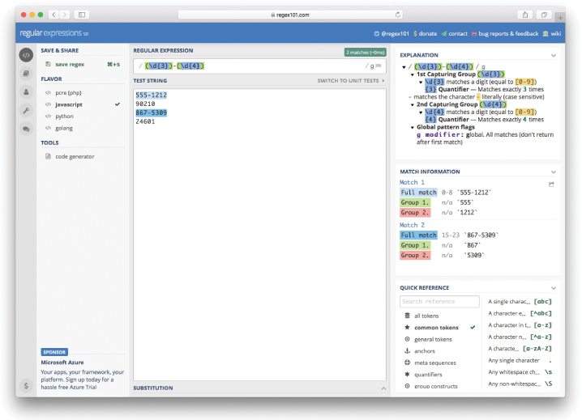Click the regex flags icon beside g
582x420 pixels.
tap(379, 66)
